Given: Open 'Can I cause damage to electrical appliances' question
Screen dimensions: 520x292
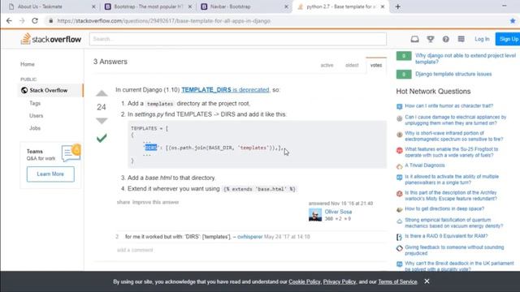Looking at the screenshot, I should [455, 120].
